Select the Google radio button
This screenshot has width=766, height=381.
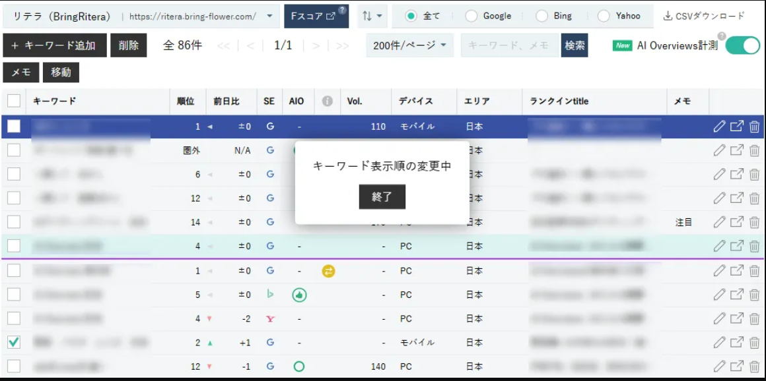pyautogui.click(x=471, y=16)
